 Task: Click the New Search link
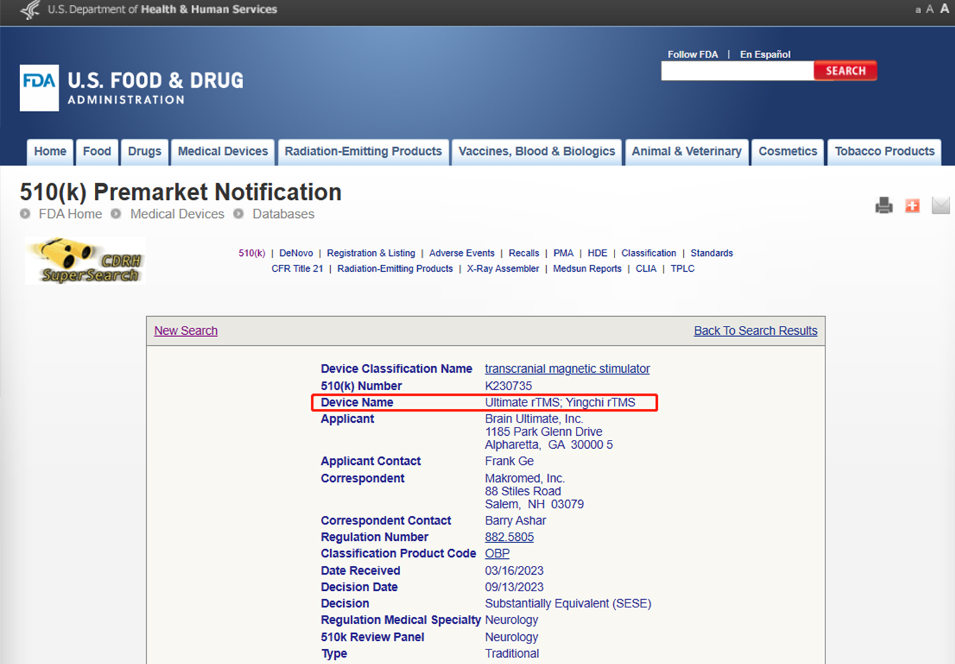coord(185,331)
